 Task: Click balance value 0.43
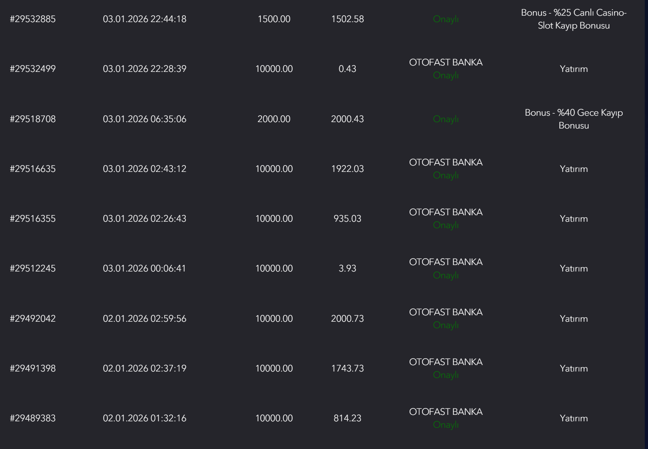347,69
